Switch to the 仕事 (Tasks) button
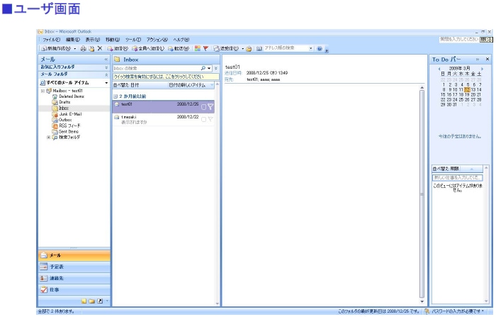Viewport: 496px width, 317px height. coord(74,289)
